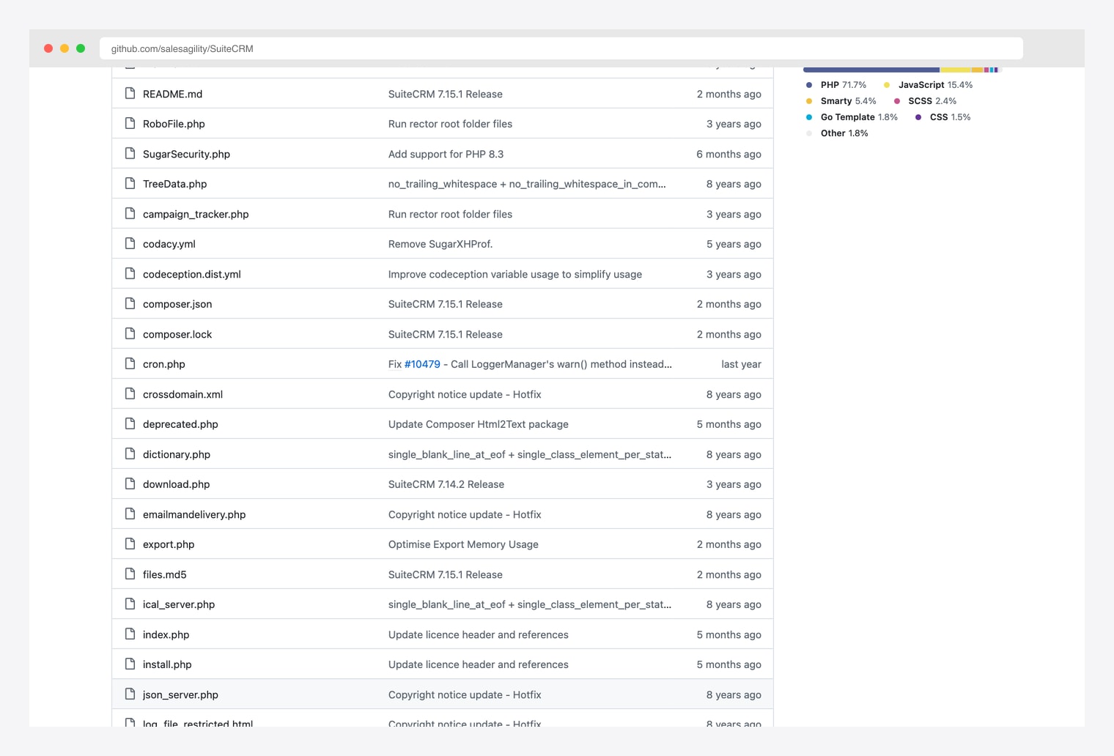
Task: Open the files.md5 file
Action: pos(164,574)
